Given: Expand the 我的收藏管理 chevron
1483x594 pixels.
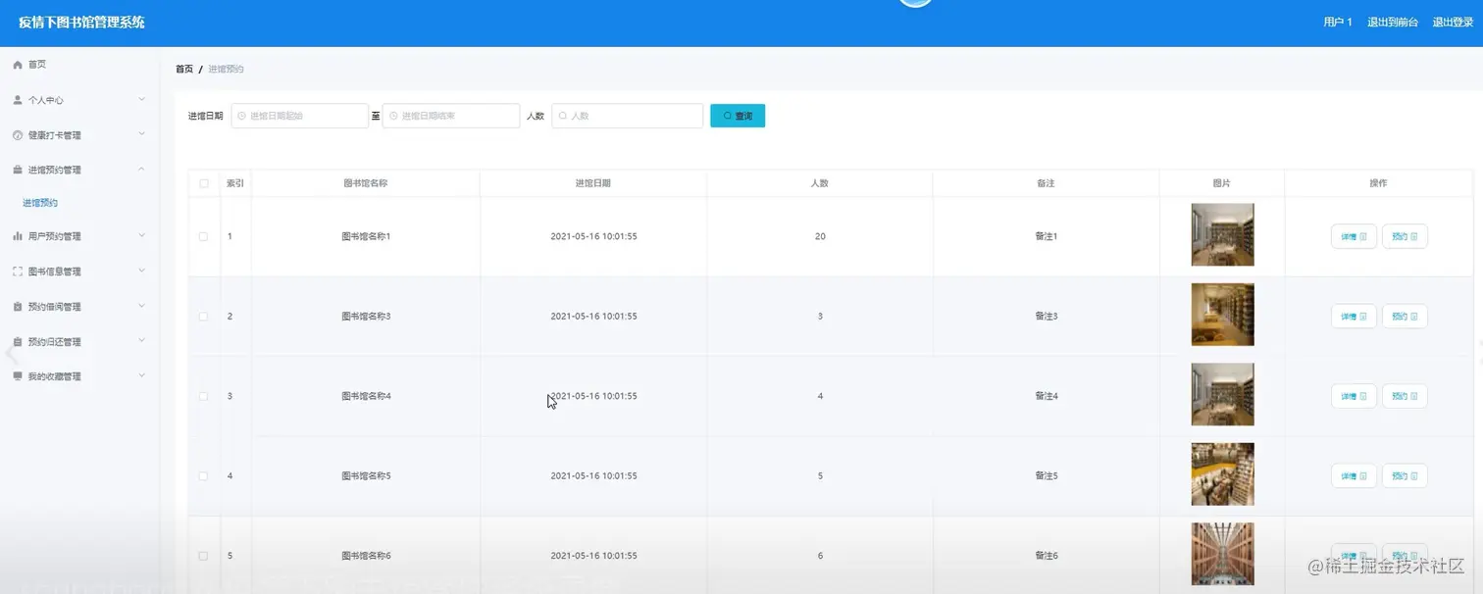Looking at the screenshot, I should click(x=141, y=375).
